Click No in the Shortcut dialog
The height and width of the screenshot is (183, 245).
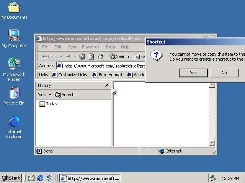224,73
